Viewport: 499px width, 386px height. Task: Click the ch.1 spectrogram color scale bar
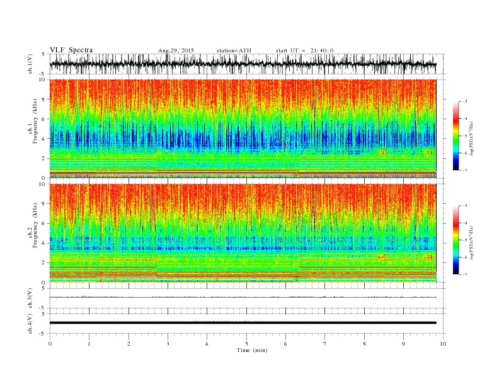pos(456,136)
